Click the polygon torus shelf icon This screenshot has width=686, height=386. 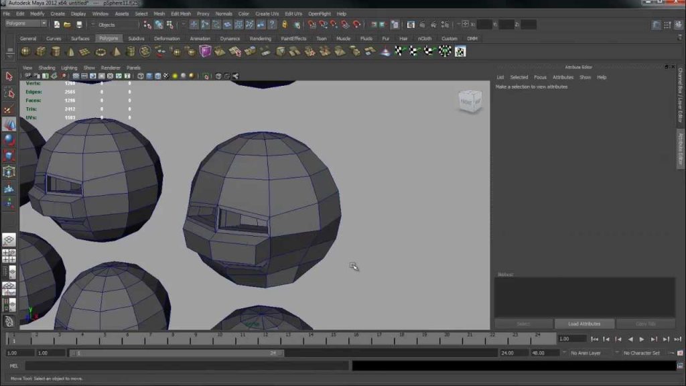[x=100, y=52]
